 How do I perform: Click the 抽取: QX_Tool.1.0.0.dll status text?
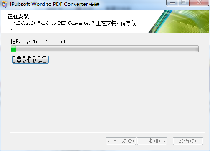[x=40, y=41]
